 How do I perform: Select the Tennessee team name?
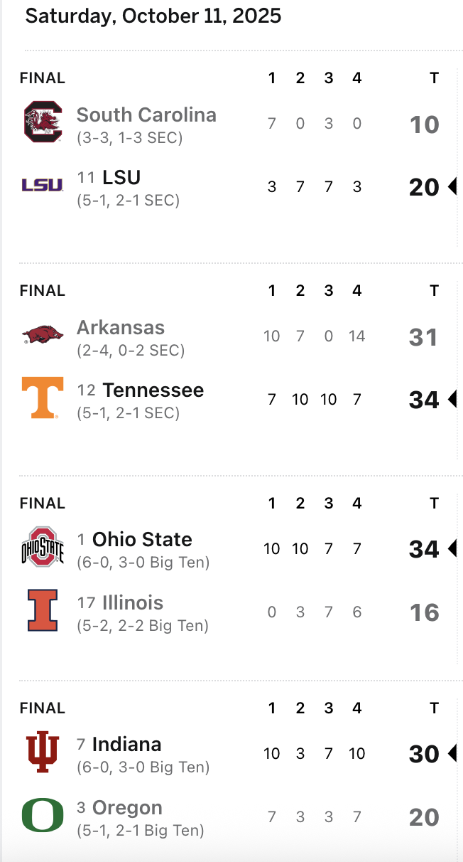pyautogui.click(x=153, y=390)
